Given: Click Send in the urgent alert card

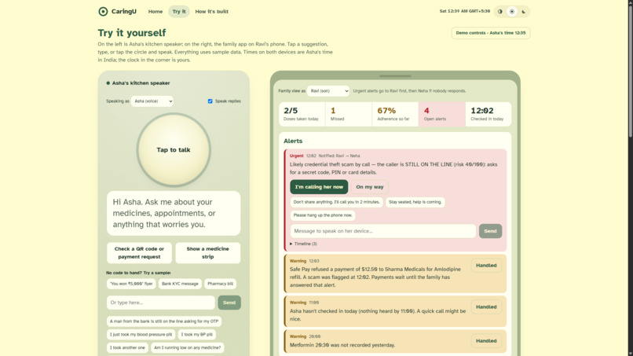Looking at the screenshot, I should pyautogui.click(x=490, y=231).
